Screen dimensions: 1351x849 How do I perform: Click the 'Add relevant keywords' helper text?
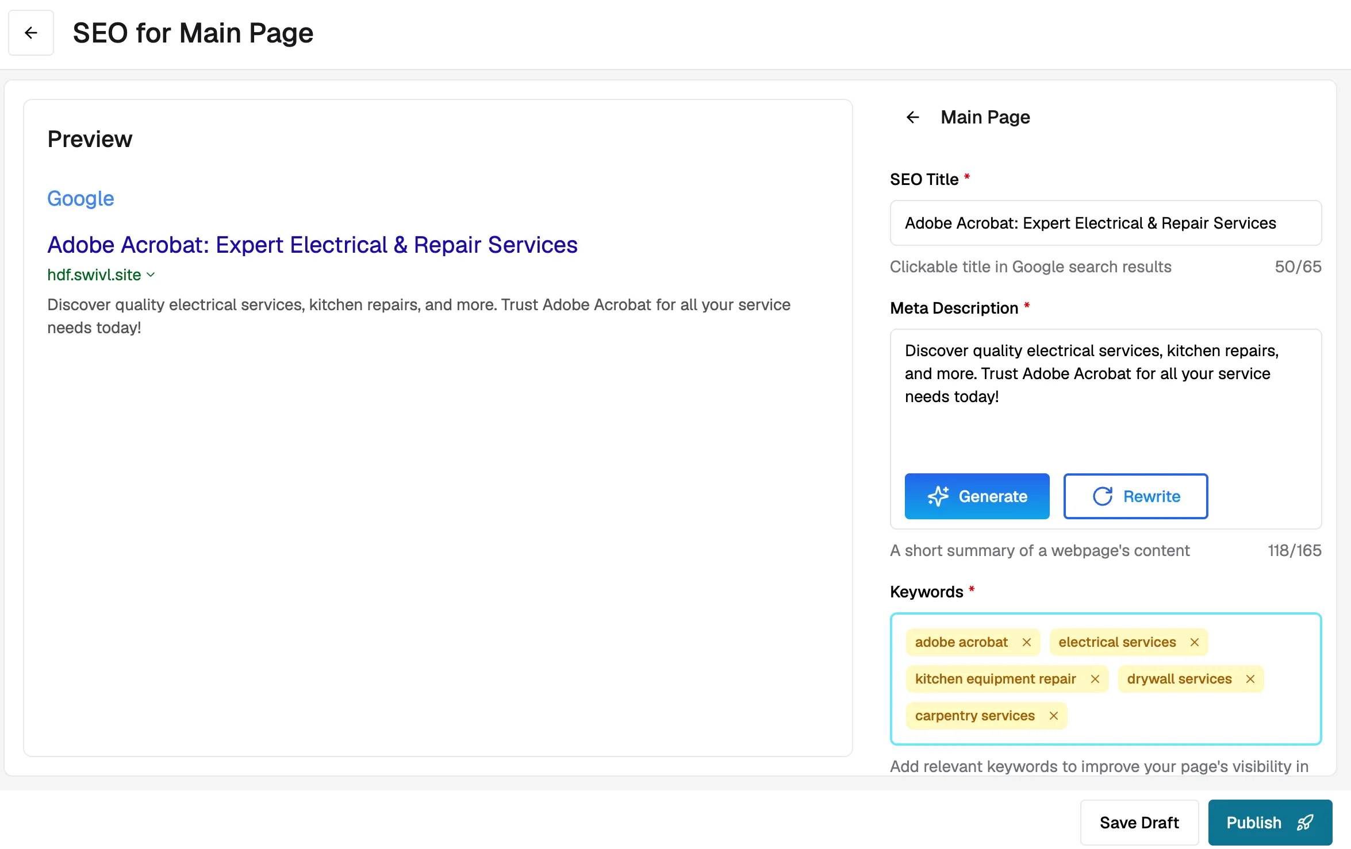[x=1099, y=766]
